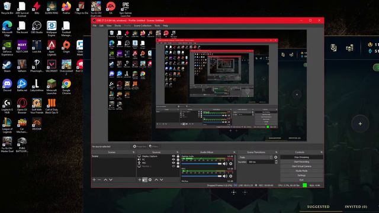Move selected source up in Sources panel
The image size is (379, 213).
point(156,180)
